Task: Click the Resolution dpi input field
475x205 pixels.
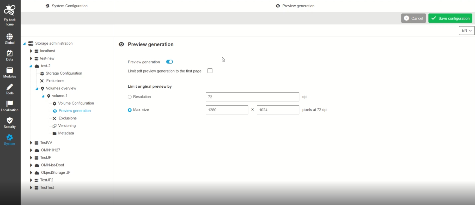Action: (x=252, y=97)
